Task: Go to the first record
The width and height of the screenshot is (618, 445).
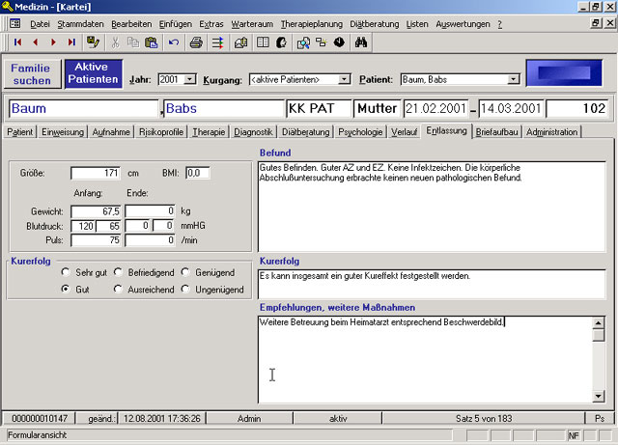Action: point(17,42)
